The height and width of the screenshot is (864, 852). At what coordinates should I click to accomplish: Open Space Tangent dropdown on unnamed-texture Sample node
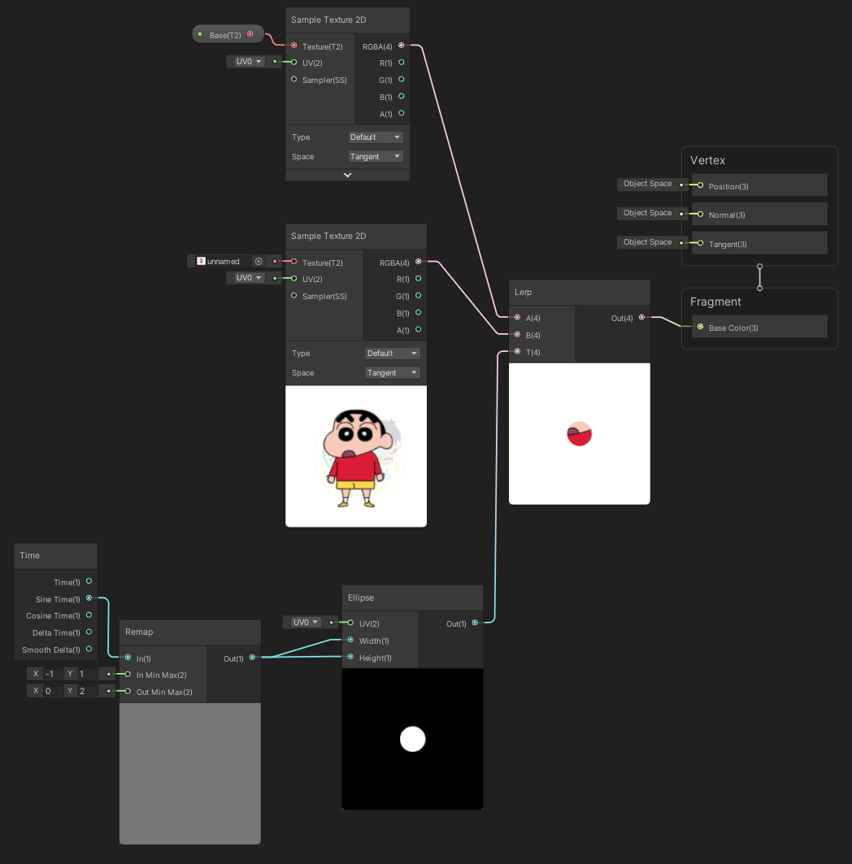[x=393, y=372]
